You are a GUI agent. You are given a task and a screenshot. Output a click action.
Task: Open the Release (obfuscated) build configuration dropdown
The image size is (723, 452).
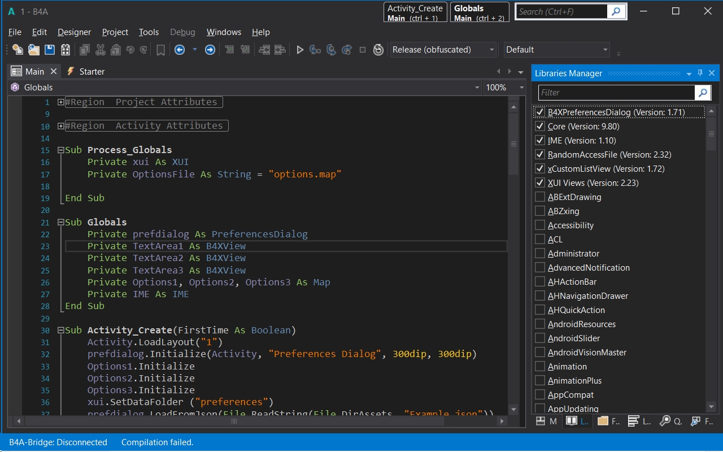pyautogui.click(x=490, y=50)
